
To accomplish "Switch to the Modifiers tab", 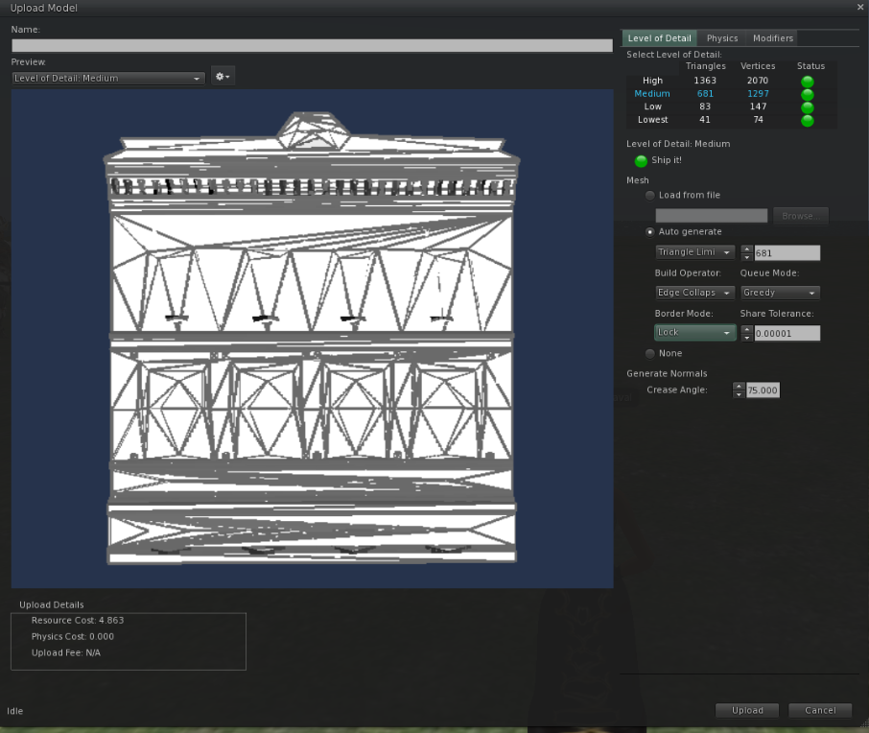I will pos(772,38).
